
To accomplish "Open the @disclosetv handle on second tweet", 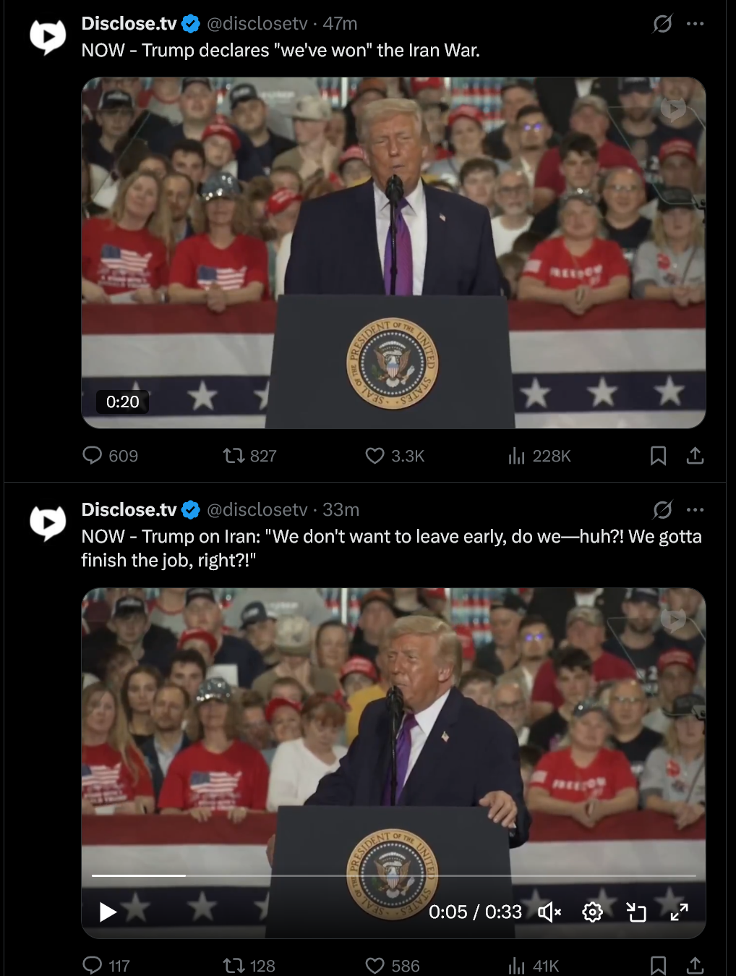I will 257,510.
